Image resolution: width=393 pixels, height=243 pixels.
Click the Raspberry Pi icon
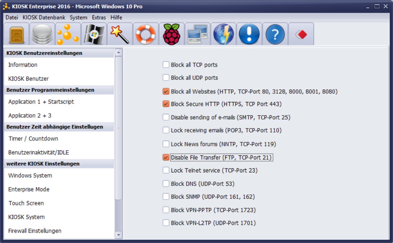pyautogui.click(x=172, y=34)
